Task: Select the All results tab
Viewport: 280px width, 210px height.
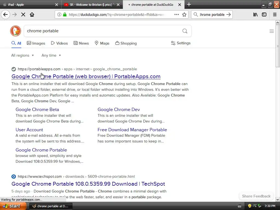Action: point(16,43)
